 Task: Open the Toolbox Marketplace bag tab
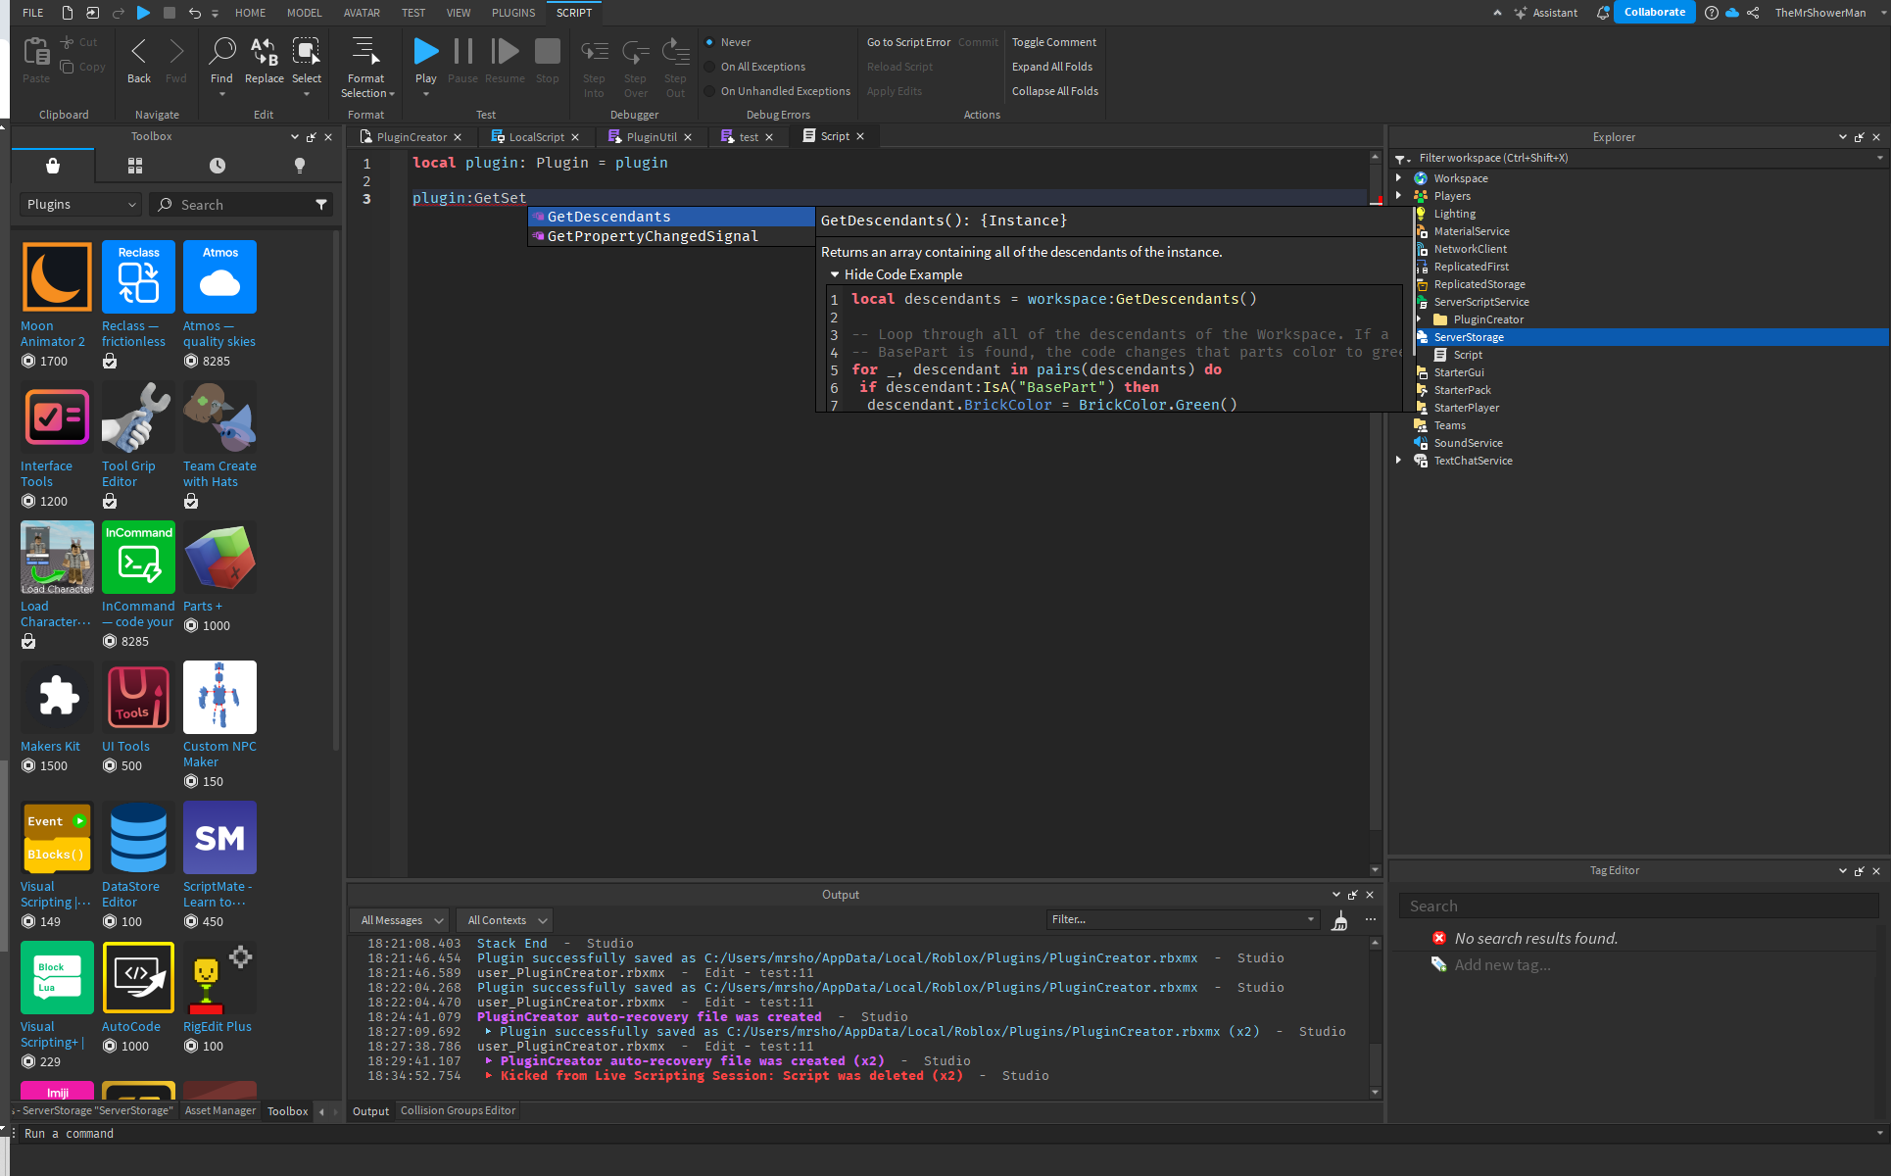click(x=53, y=166)
